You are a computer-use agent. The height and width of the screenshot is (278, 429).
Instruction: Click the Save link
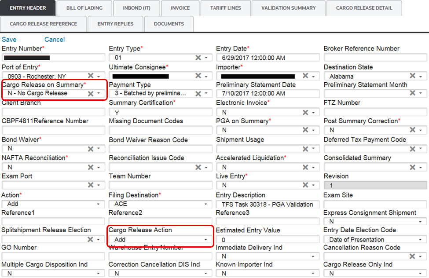9,40
